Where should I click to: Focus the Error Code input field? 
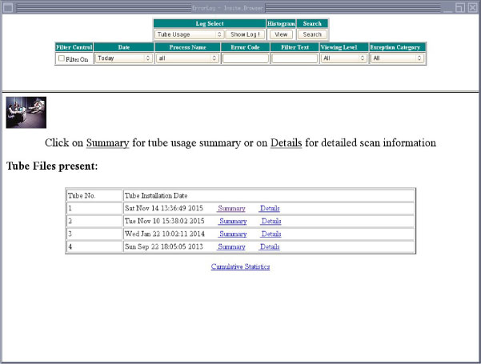pyautogui.click(x=245, y=58)
